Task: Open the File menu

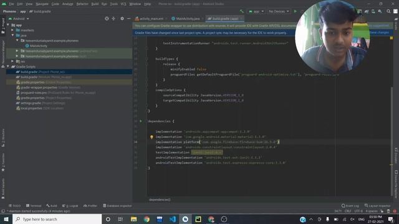Action: click(11, 4)
